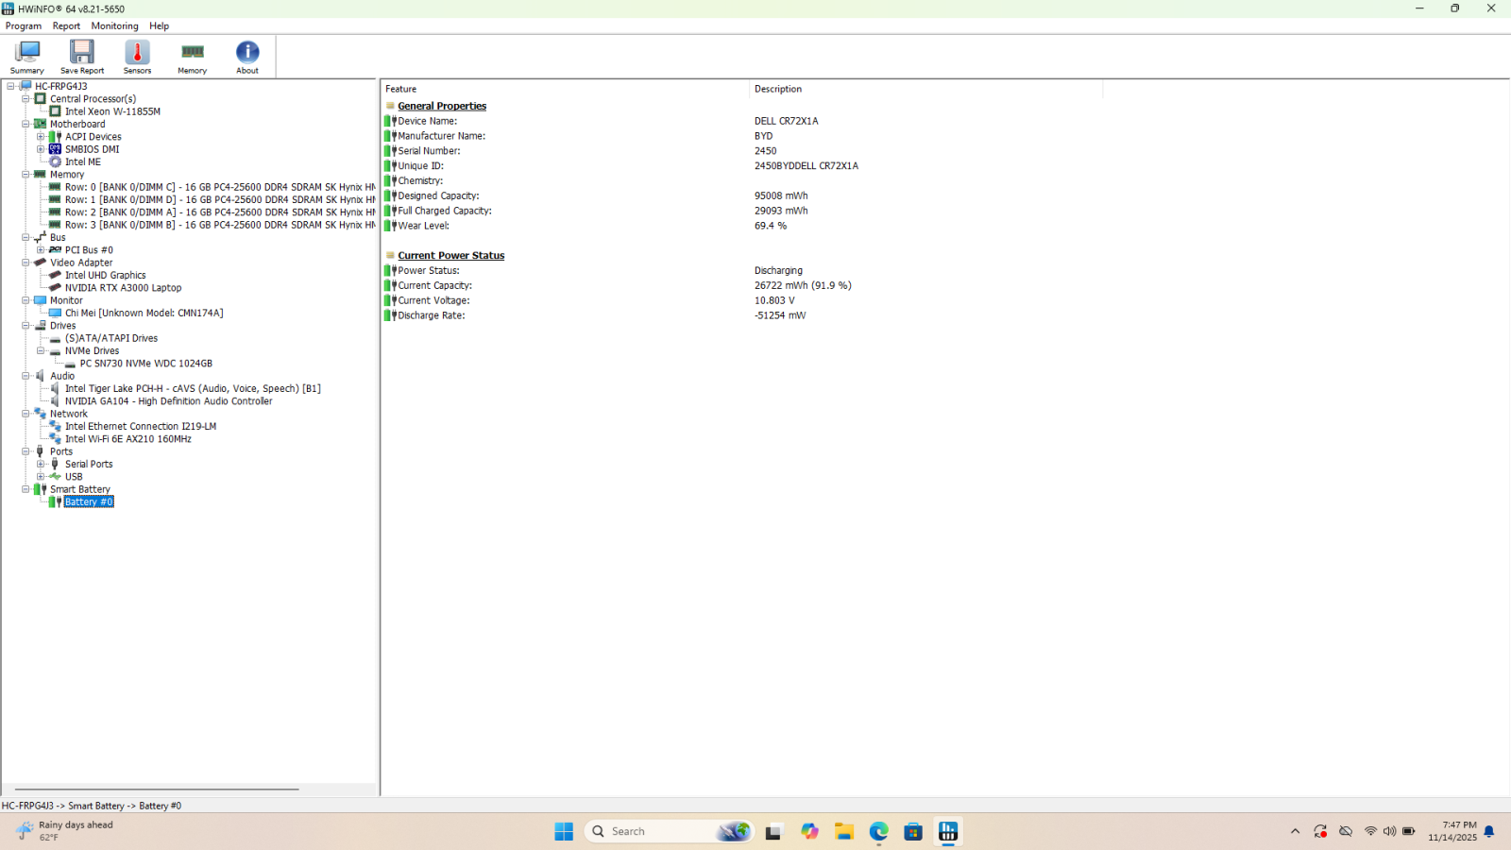1511x850 pixels.
Task: Collapse the Smart Battery branch
Action: pos(25,489)
